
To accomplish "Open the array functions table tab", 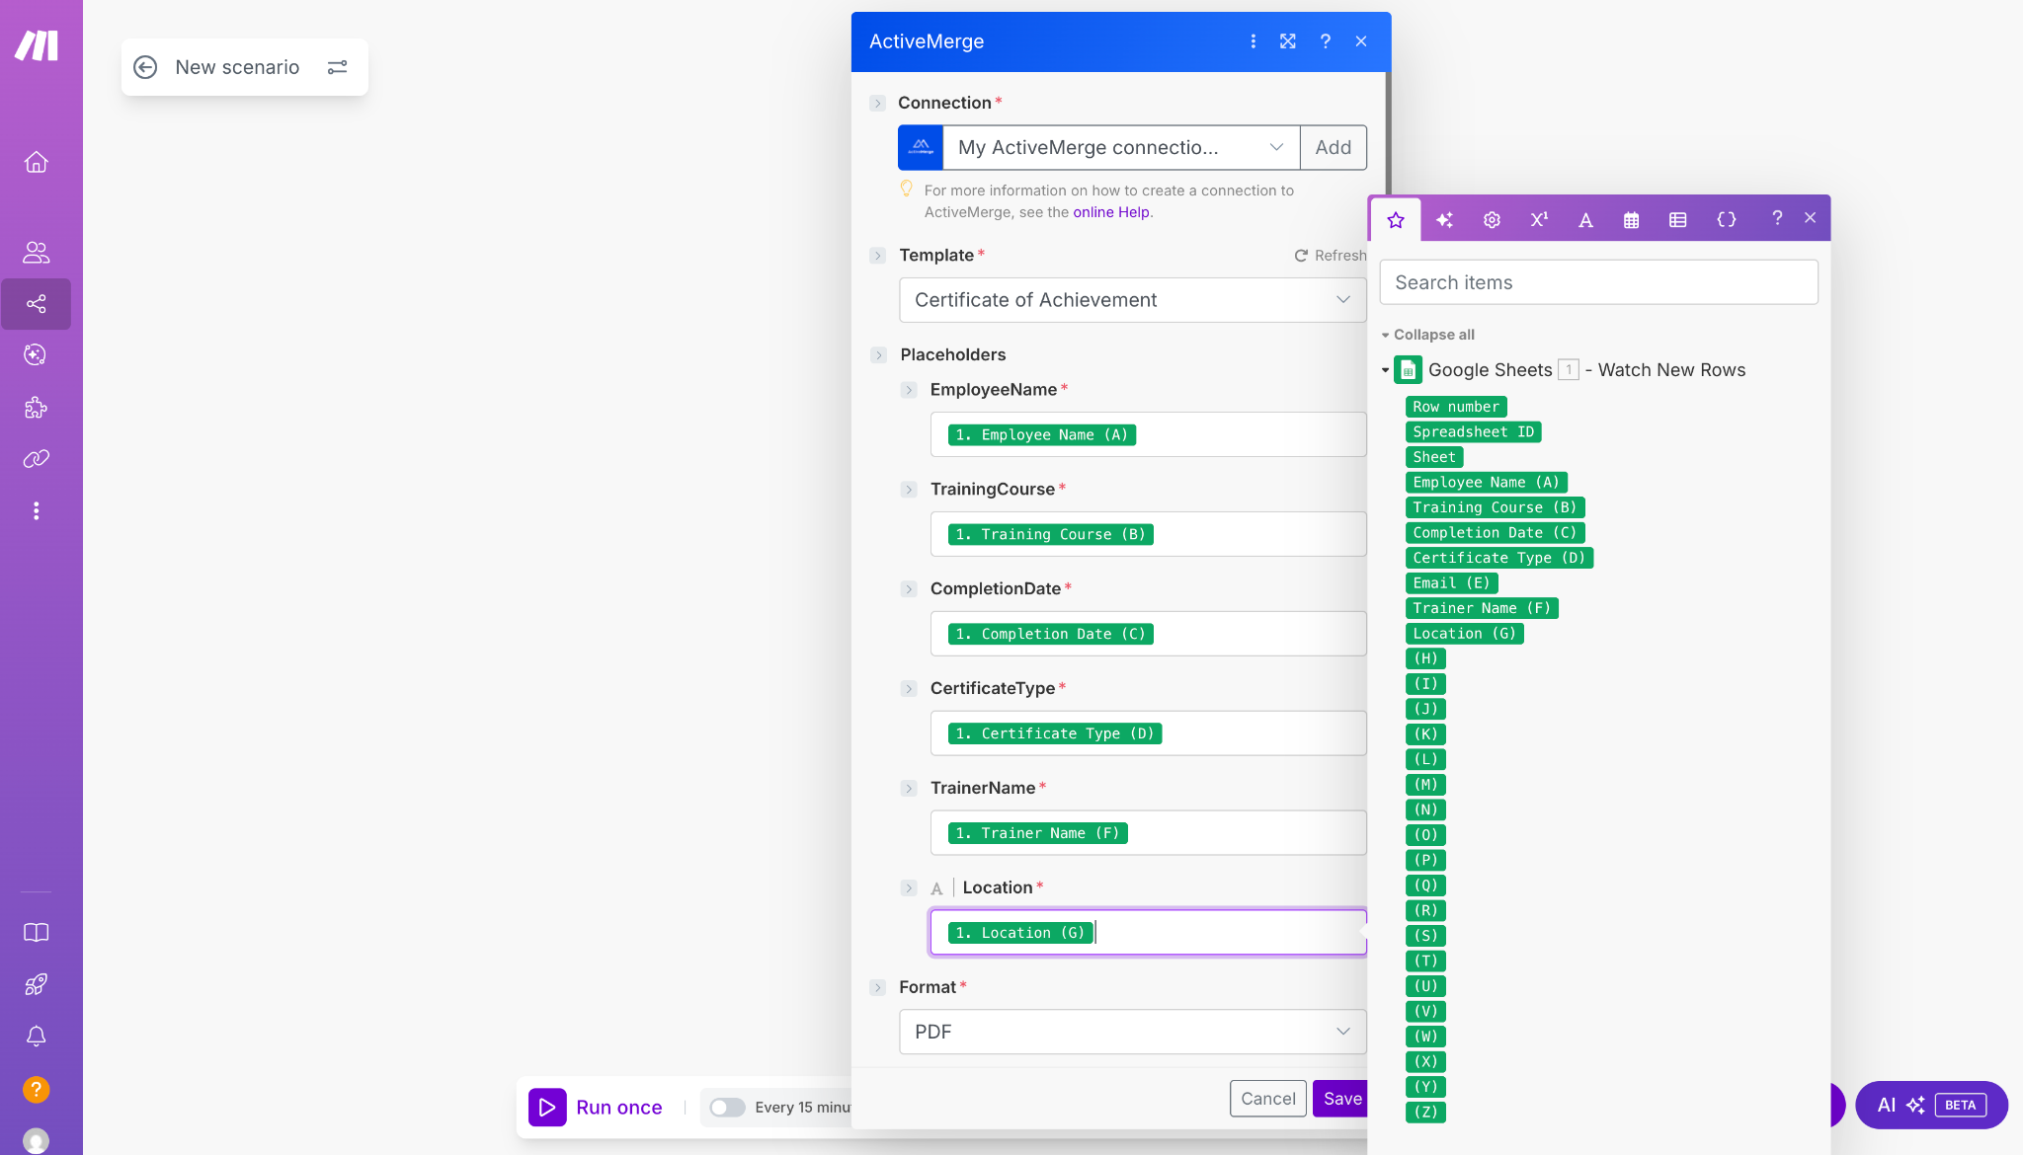I will coord(1676,219).
